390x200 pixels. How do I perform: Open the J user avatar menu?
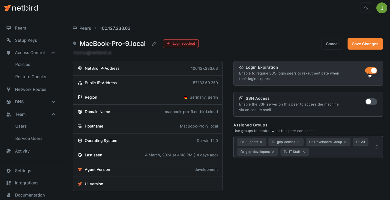click(382, 8)
